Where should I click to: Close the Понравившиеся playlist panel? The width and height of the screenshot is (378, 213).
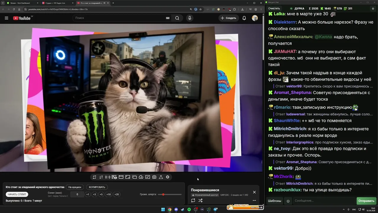coord(254,192)
